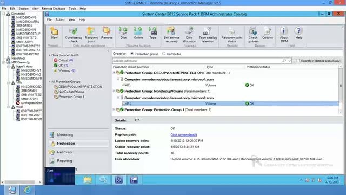Open the Monitoring workspace

coord(78,135)
